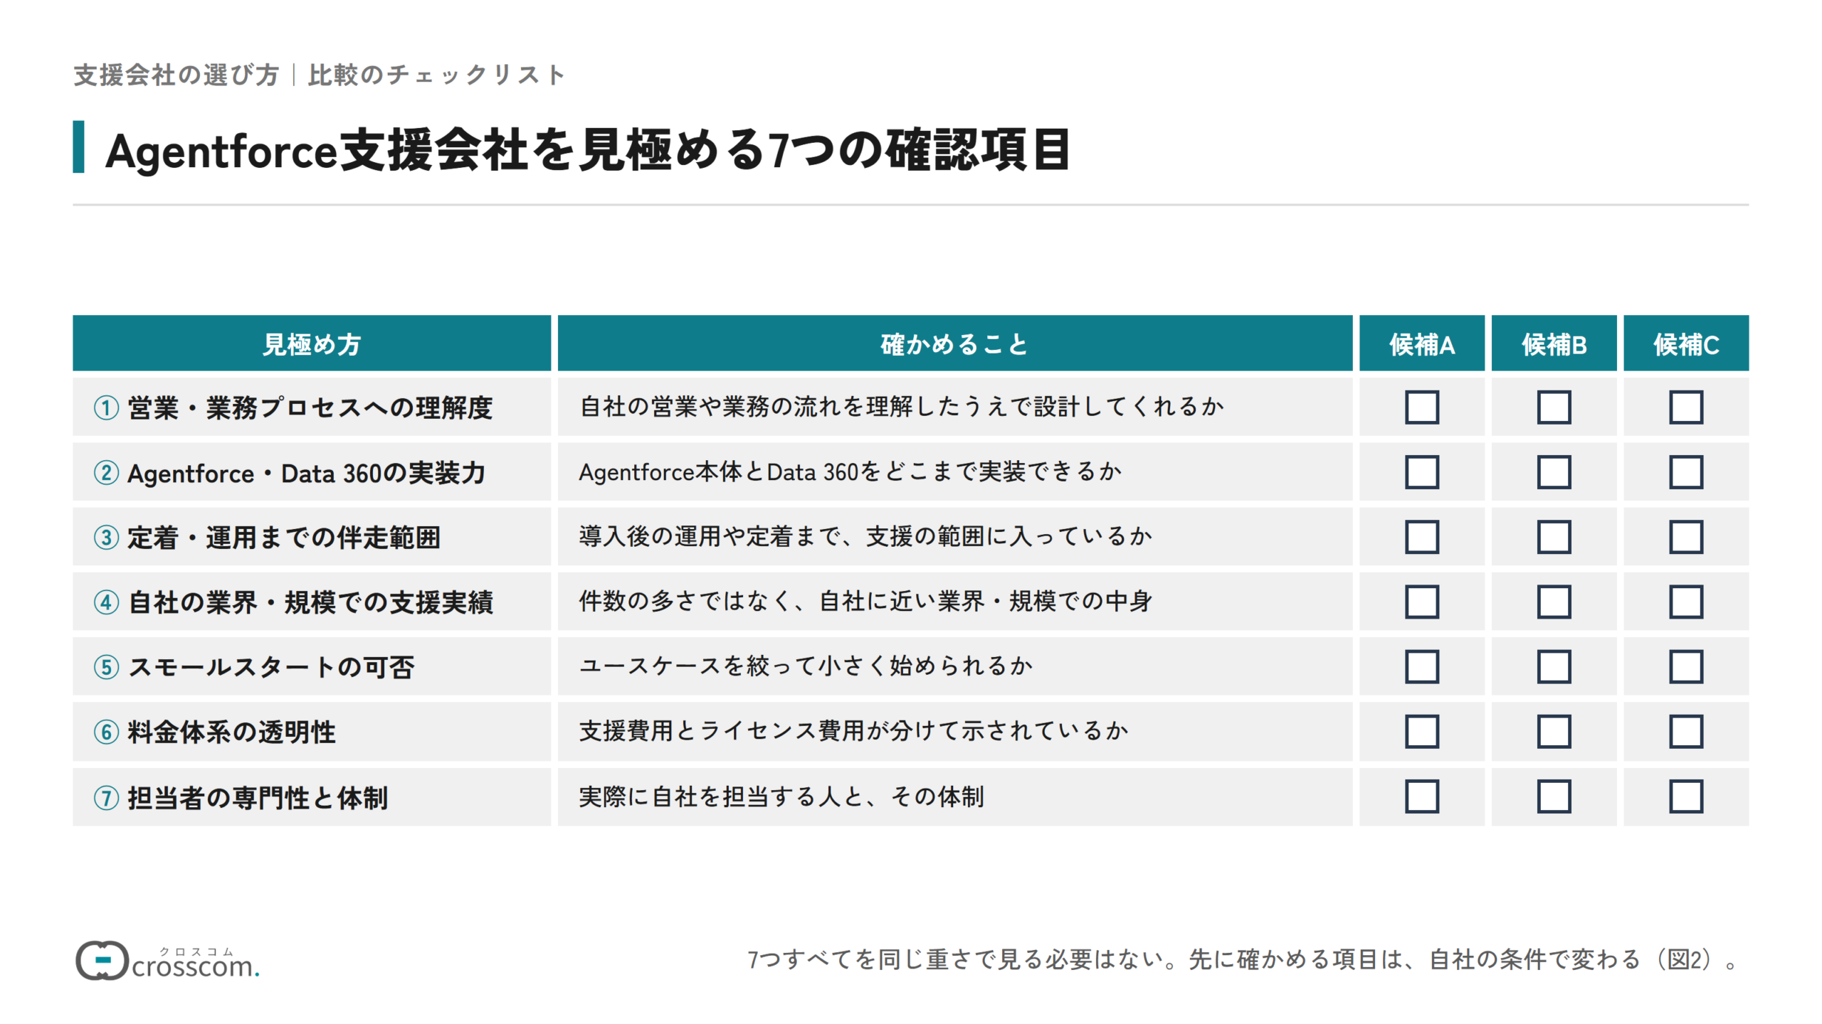Click the slide title Agentforce支援会社を見極める7つの確認項目

pos(588,150)
